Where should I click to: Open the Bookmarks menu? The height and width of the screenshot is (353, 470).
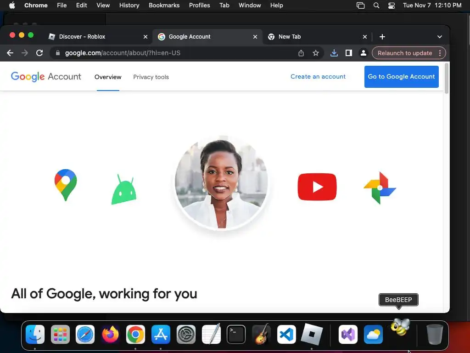[x=164, y=5]
